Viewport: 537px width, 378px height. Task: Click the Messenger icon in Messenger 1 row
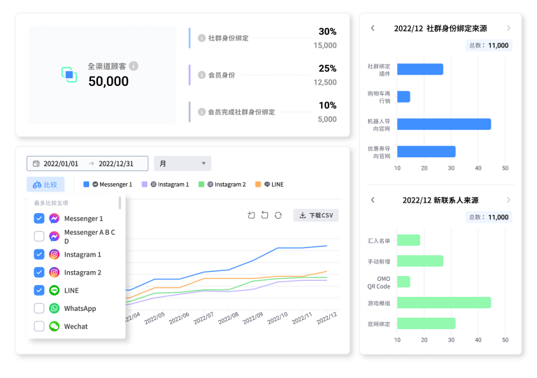pos(54,218)
